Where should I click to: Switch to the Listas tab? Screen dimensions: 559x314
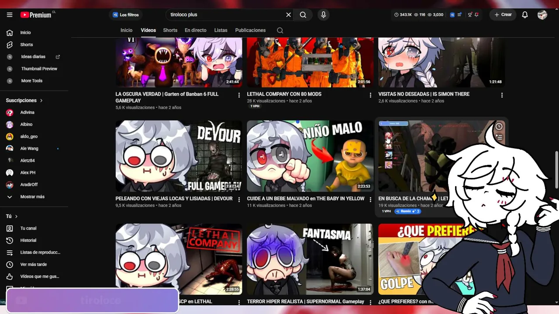221,31
